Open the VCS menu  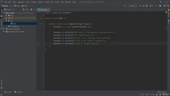[x=62, y=2]
